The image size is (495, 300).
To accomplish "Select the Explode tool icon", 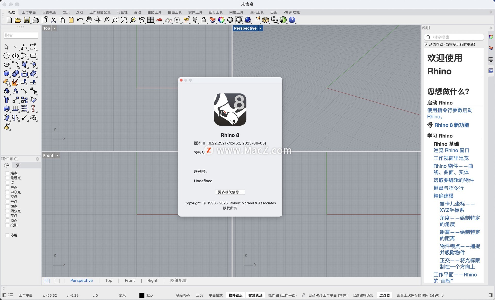I will click(15, 82).
